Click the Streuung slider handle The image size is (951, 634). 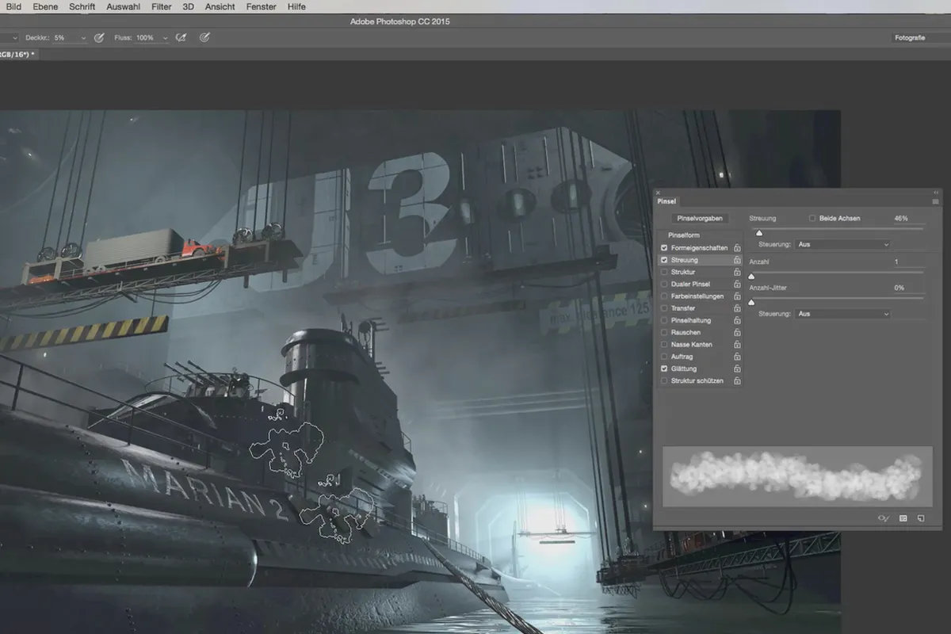tap(758, 233)
